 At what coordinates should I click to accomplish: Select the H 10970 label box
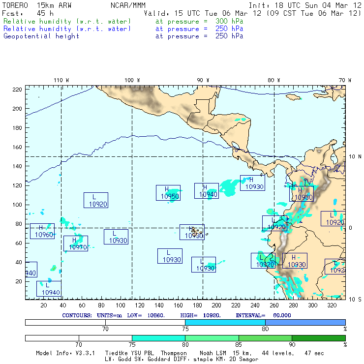[x=76, y=243]
